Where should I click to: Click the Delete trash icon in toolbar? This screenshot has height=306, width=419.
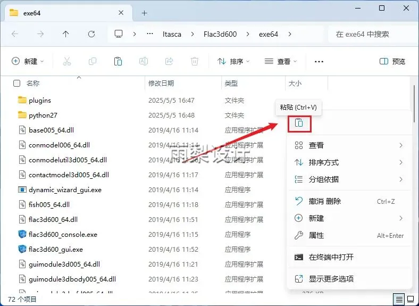pos(195,62)
